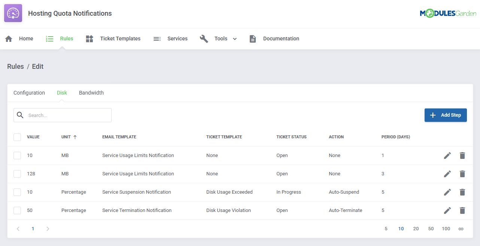
Task: Open the Configuration tab
Action: click(x=29, y=92)
